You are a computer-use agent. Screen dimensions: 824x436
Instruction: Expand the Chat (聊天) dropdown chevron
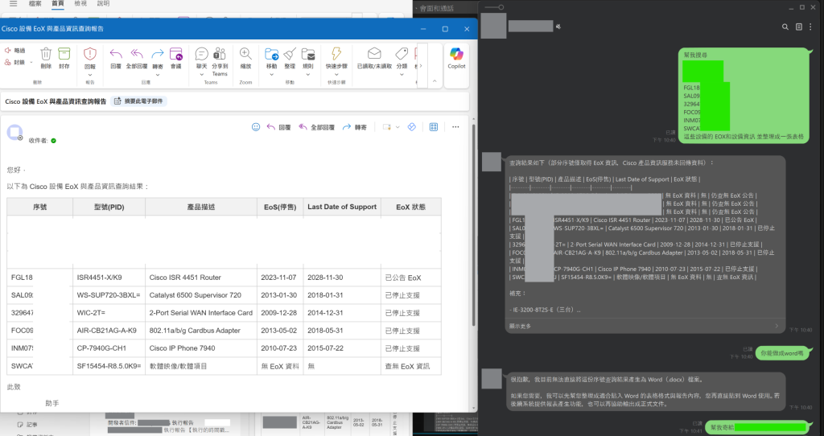coord(201,75)
